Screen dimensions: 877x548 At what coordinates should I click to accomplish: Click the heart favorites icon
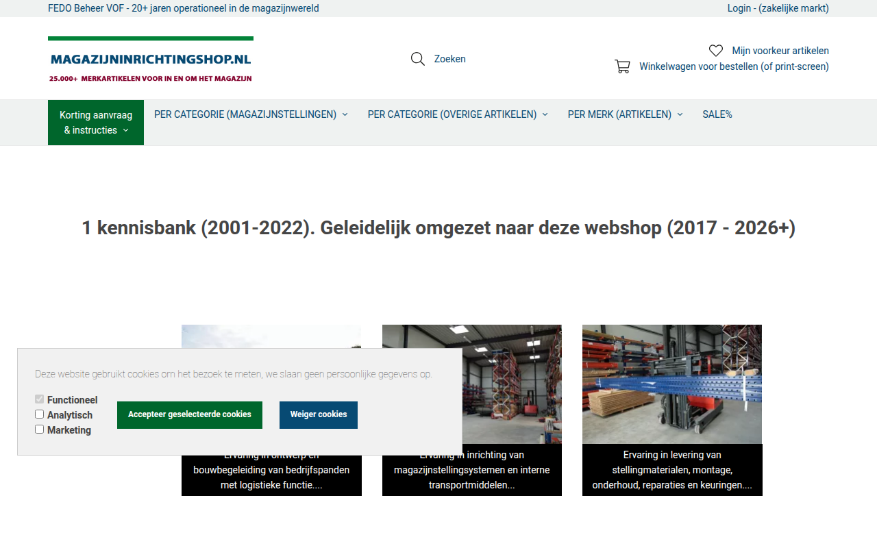tap(716, 51)
